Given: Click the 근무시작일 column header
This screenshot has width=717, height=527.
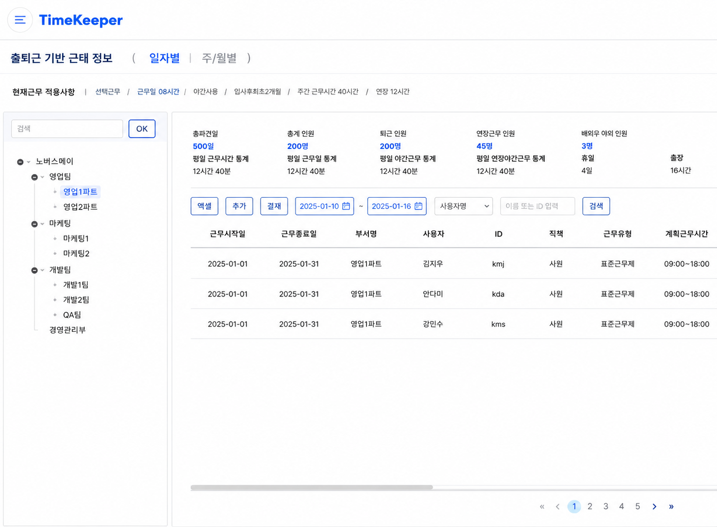Looking at the screenshot, I should coord(228,234).
